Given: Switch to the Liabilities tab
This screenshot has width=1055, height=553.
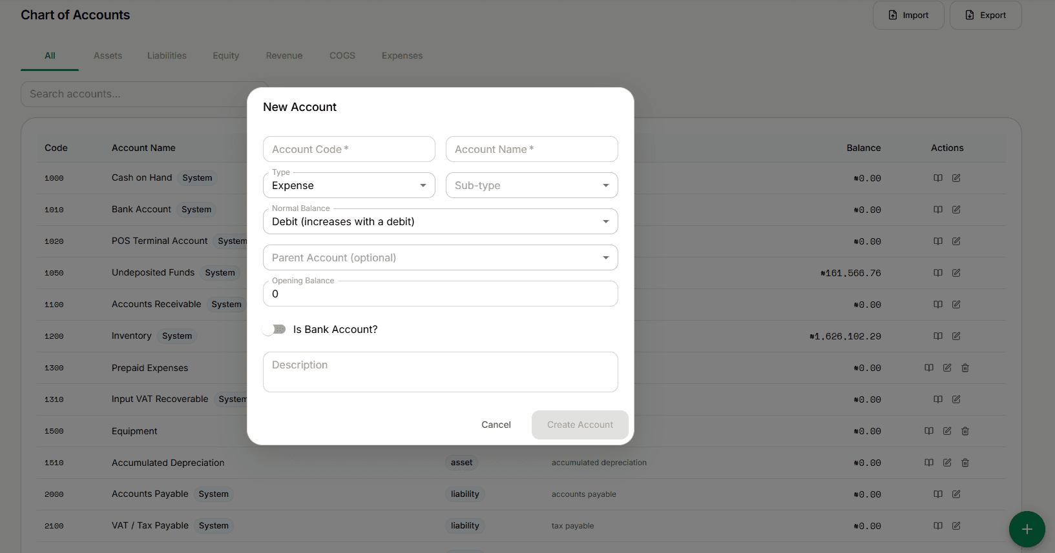Looking at the screenshot, I should (x=167, y=55).
